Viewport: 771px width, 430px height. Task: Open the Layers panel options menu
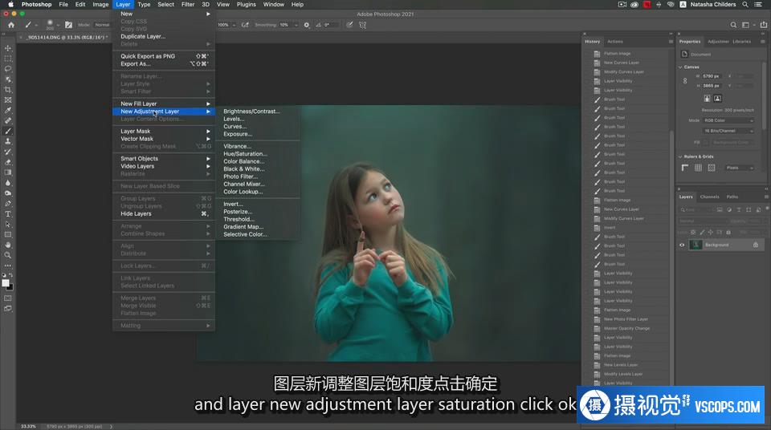pyautogui.click(x=766, y=197)
